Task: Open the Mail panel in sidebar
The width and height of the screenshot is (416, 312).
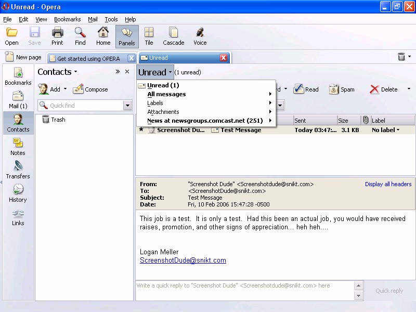Action: 18,100
